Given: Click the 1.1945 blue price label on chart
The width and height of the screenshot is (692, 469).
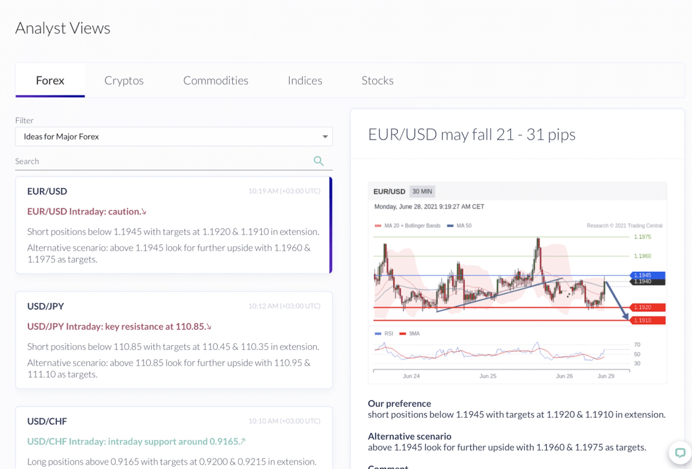Looking at the screenshot, I should (647, 275).
